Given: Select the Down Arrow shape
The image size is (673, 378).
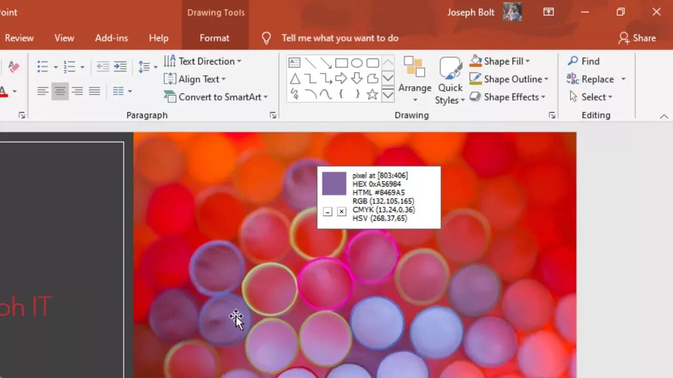Looking at the screenshot, I should [357, 79].
